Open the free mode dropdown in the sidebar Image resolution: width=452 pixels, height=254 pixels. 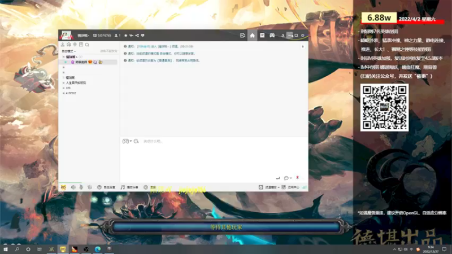(69, 51)
